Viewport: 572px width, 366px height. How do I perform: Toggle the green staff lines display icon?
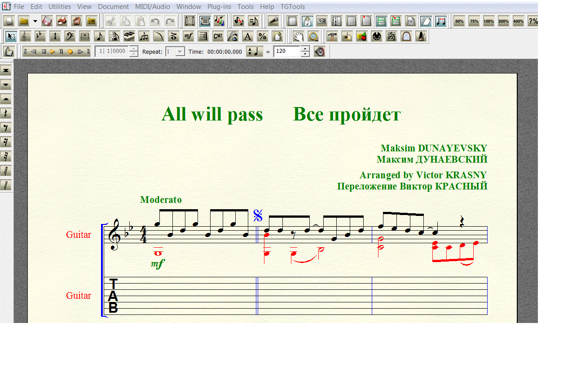click(381, 21)
